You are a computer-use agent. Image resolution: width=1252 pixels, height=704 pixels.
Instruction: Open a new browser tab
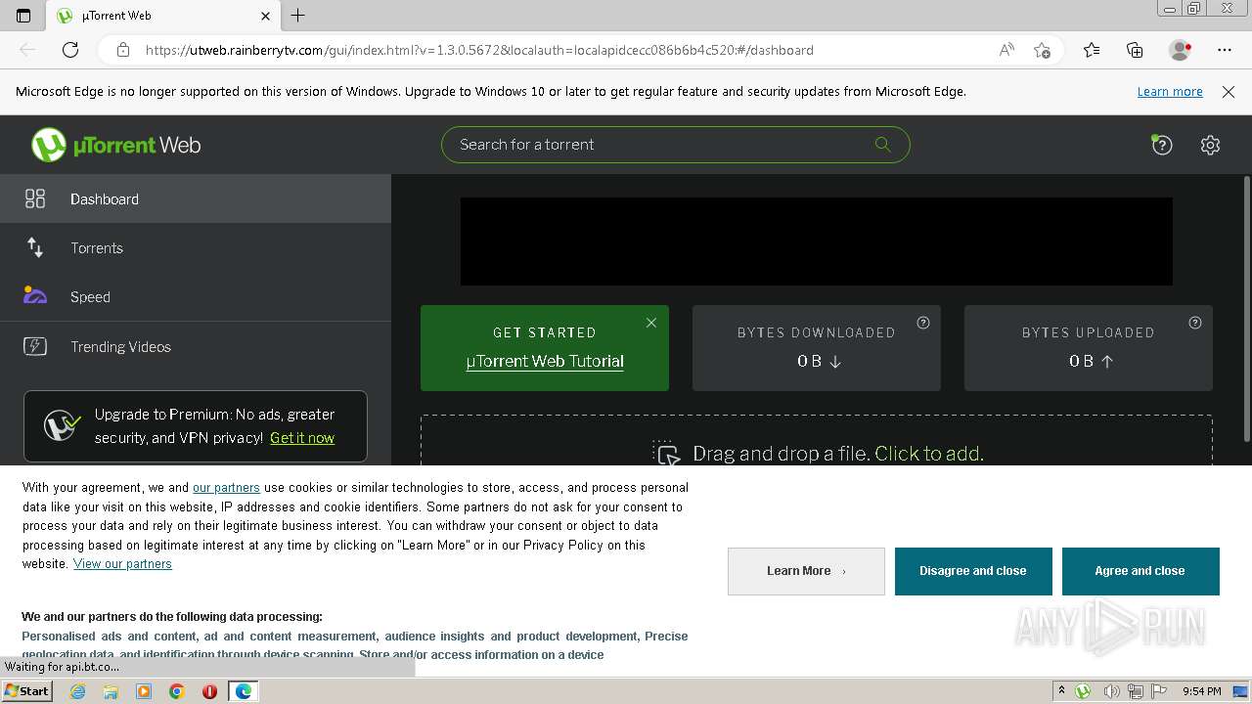(298, 16)
